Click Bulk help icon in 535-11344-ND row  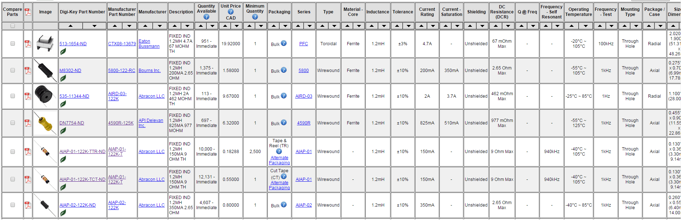(284, 96)
